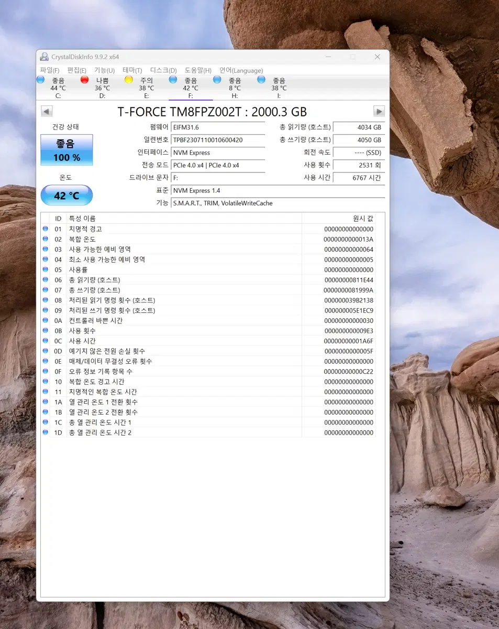
Task: Click status orb of attribute 0F 오류 정보 기록 항목 수
Action: [x=46, y=371]
